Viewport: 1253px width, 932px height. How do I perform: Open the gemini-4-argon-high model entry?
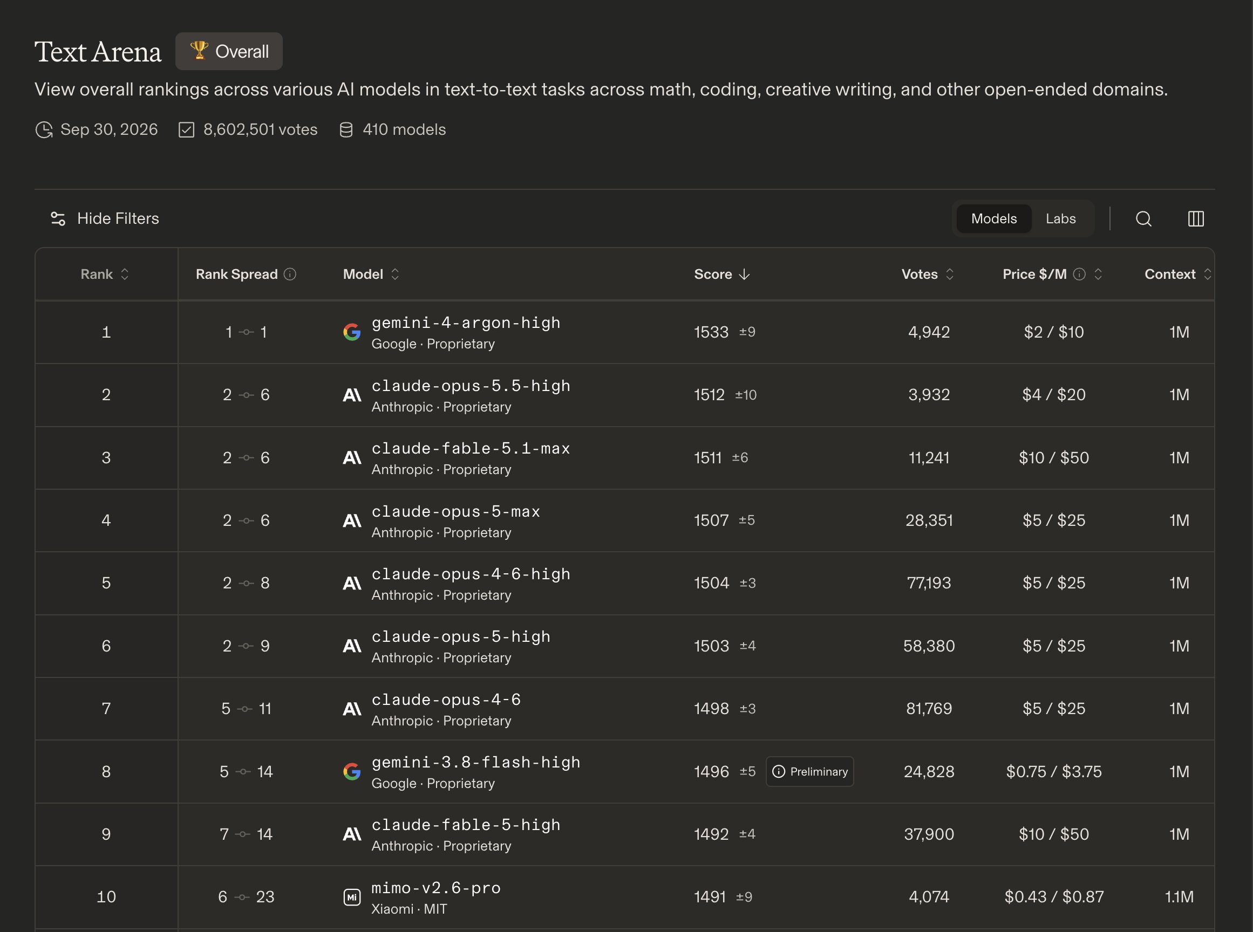466,323
